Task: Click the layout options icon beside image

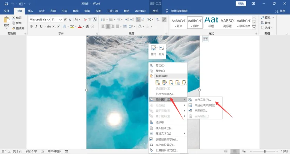Action: click(206, 39)
